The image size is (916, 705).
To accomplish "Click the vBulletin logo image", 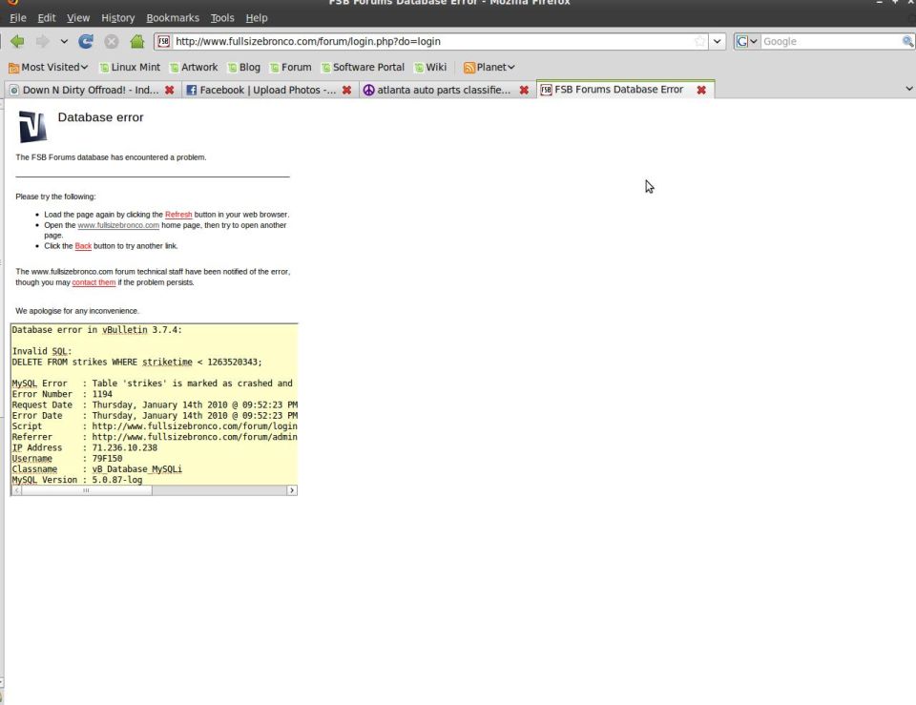I will tap(32, 126).
